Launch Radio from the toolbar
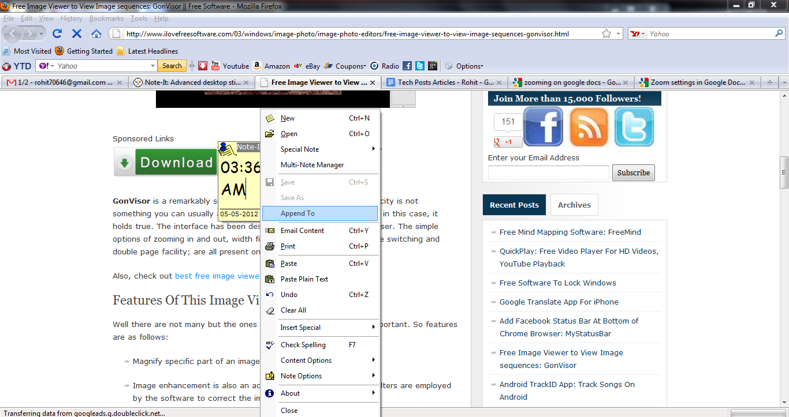 point(385,66)
